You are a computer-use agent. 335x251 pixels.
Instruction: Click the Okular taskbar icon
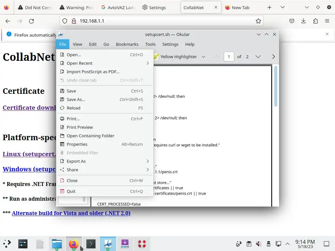[x=108, y=244]
